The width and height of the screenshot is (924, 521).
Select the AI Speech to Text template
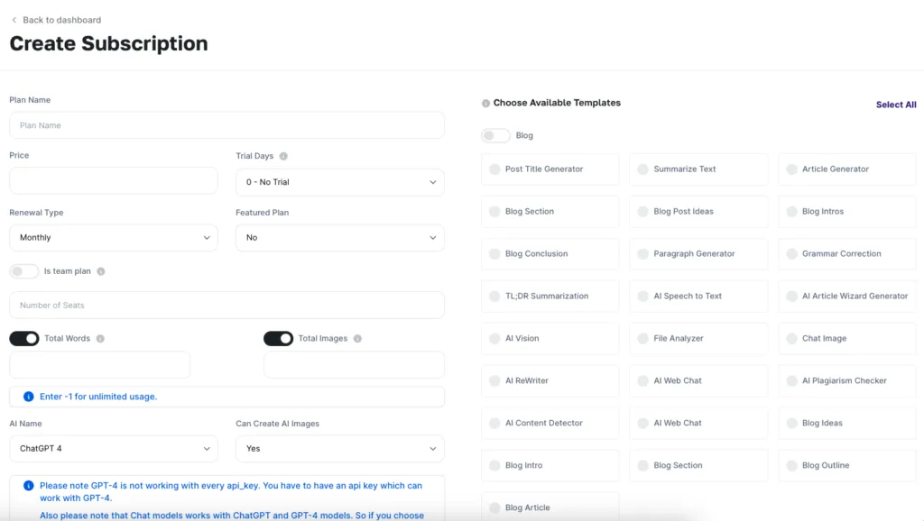click(698, 297)
